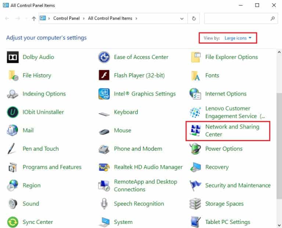This screenshot has width=282, height=228.
Task: Expand the address bar history dropdown arrow
Action: tap(182, 18)
